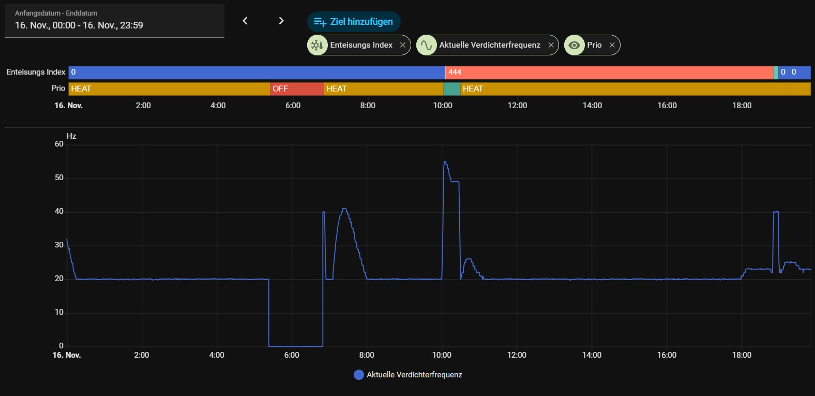Remove the Prio chip
This screenshot has height=396, width=815.
coord(612,45)
